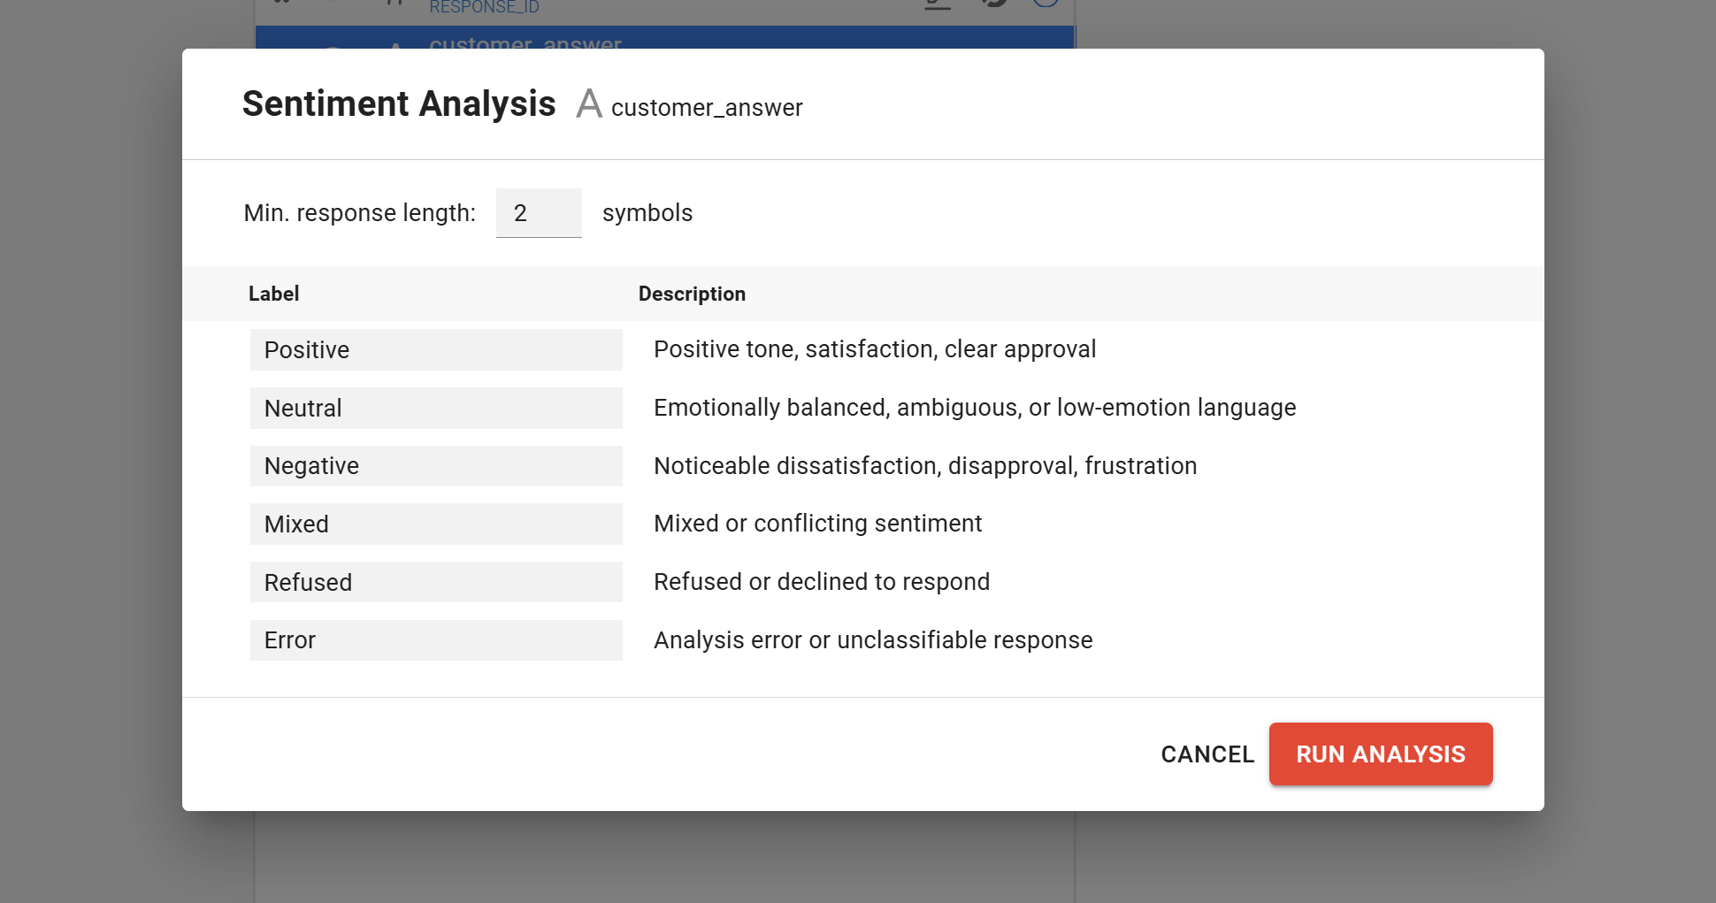Click the 'Analysis error or unclassifiable' description
The image size is (1716, 903).
[x=872, y=640]
